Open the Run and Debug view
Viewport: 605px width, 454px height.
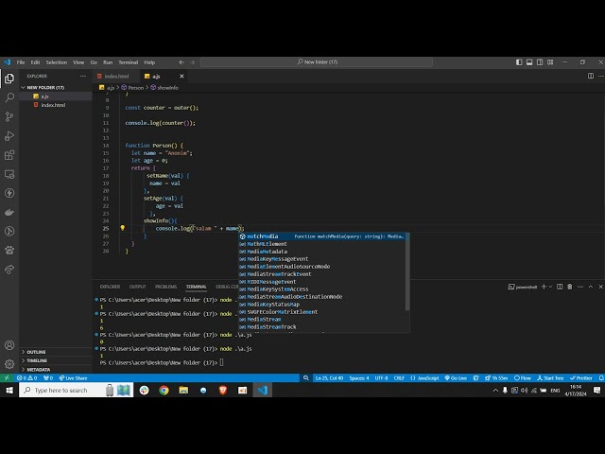coord(9,136)
